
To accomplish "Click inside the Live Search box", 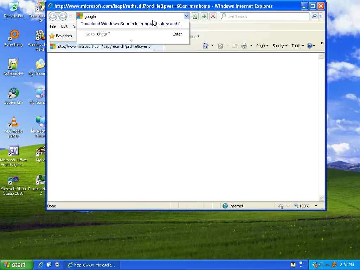I will click(x=264, y=16).
